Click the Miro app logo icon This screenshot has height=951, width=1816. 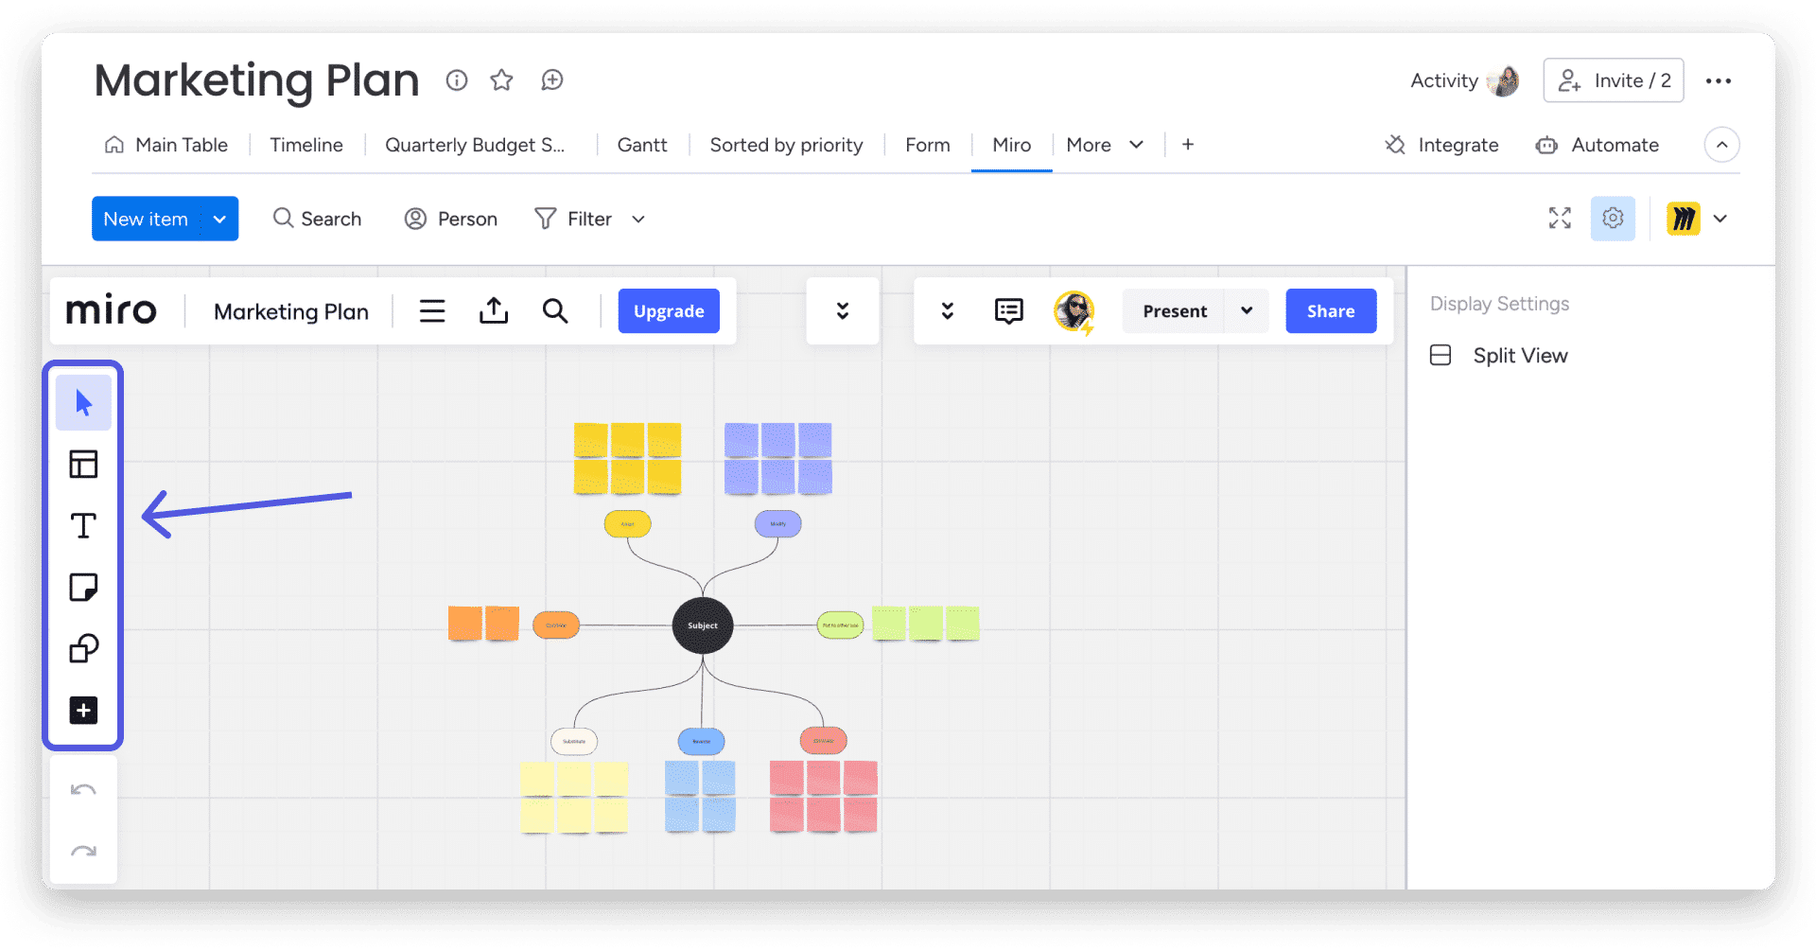(x=1684, y=219)
